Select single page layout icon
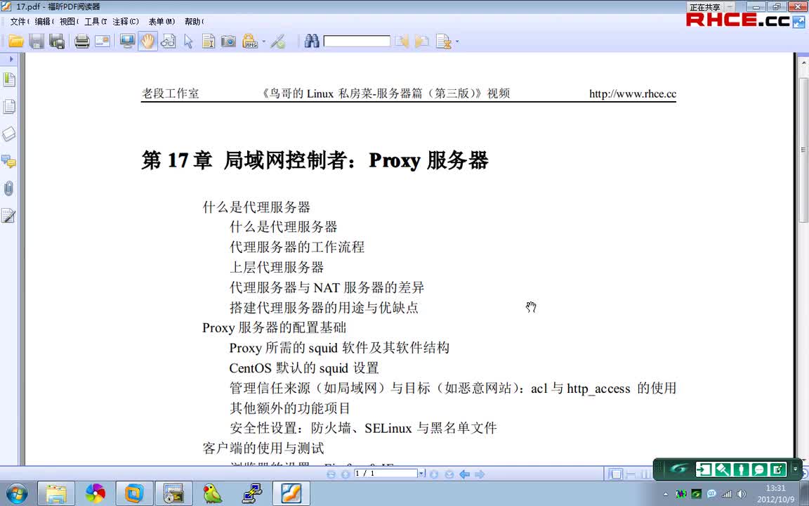Screen dimensions: 809x506 click(x=615, y=474)
